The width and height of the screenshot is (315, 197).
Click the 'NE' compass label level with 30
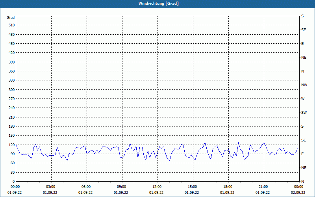pyautogui.click(x=304, y=168)
